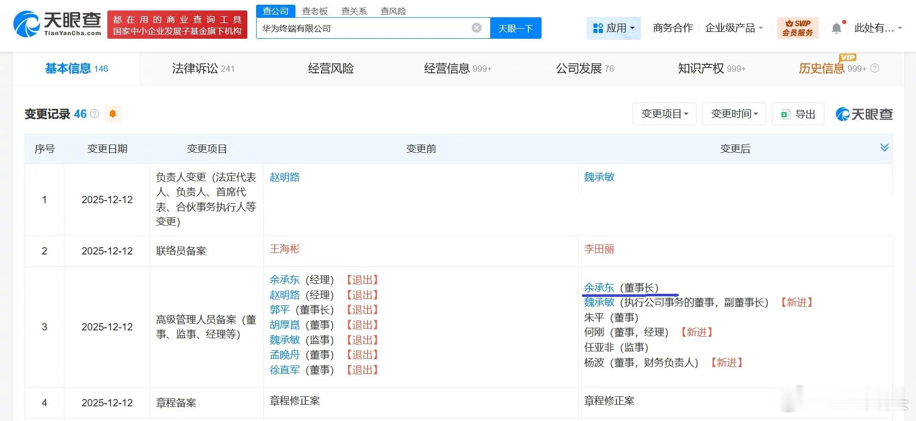Screen dimensions: 916x421
Task: Open the 变更项目 filter dropdown
Action: click(x=665, y=114)
